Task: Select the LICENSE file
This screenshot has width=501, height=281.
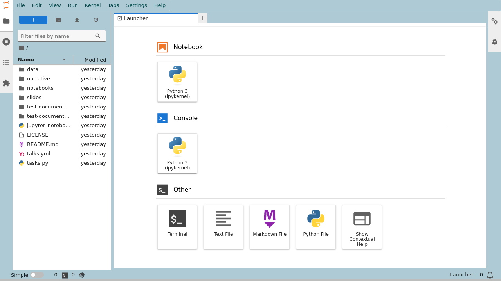Action: (62, 135)
